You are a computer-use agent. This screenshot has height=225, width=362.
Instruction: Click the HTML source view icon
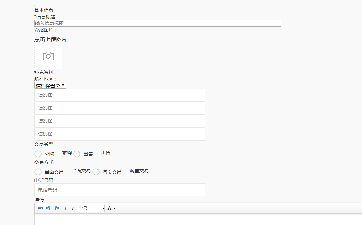tap(40, 208)
